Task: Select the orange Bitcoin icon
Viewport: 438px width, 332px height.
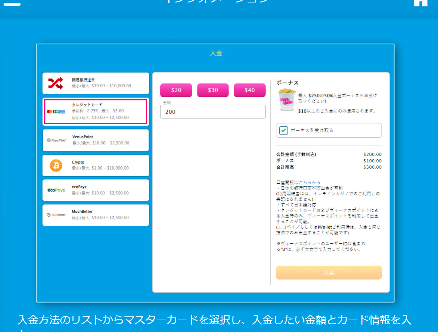Action: tap(56, 165)
